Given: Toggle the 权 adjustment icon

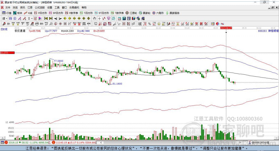Looking at the screenshot, I should [35, 19].
